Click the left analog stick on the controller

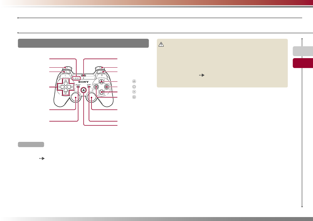[76, 97]
